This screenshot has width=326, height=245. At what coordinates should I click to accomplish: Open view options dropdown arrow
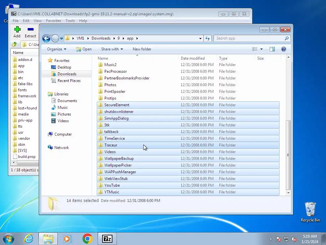[x=261, y=49]
